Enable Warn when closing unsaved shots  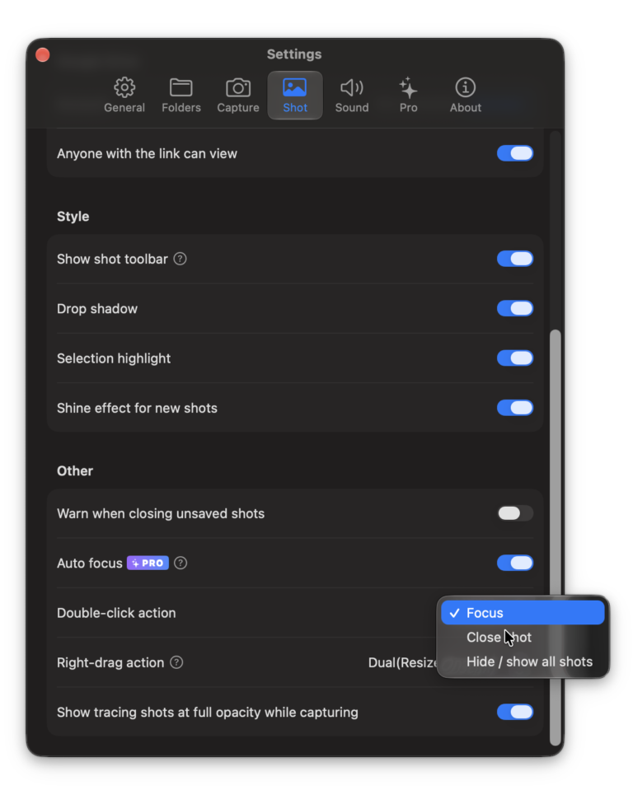coord(515,513)
